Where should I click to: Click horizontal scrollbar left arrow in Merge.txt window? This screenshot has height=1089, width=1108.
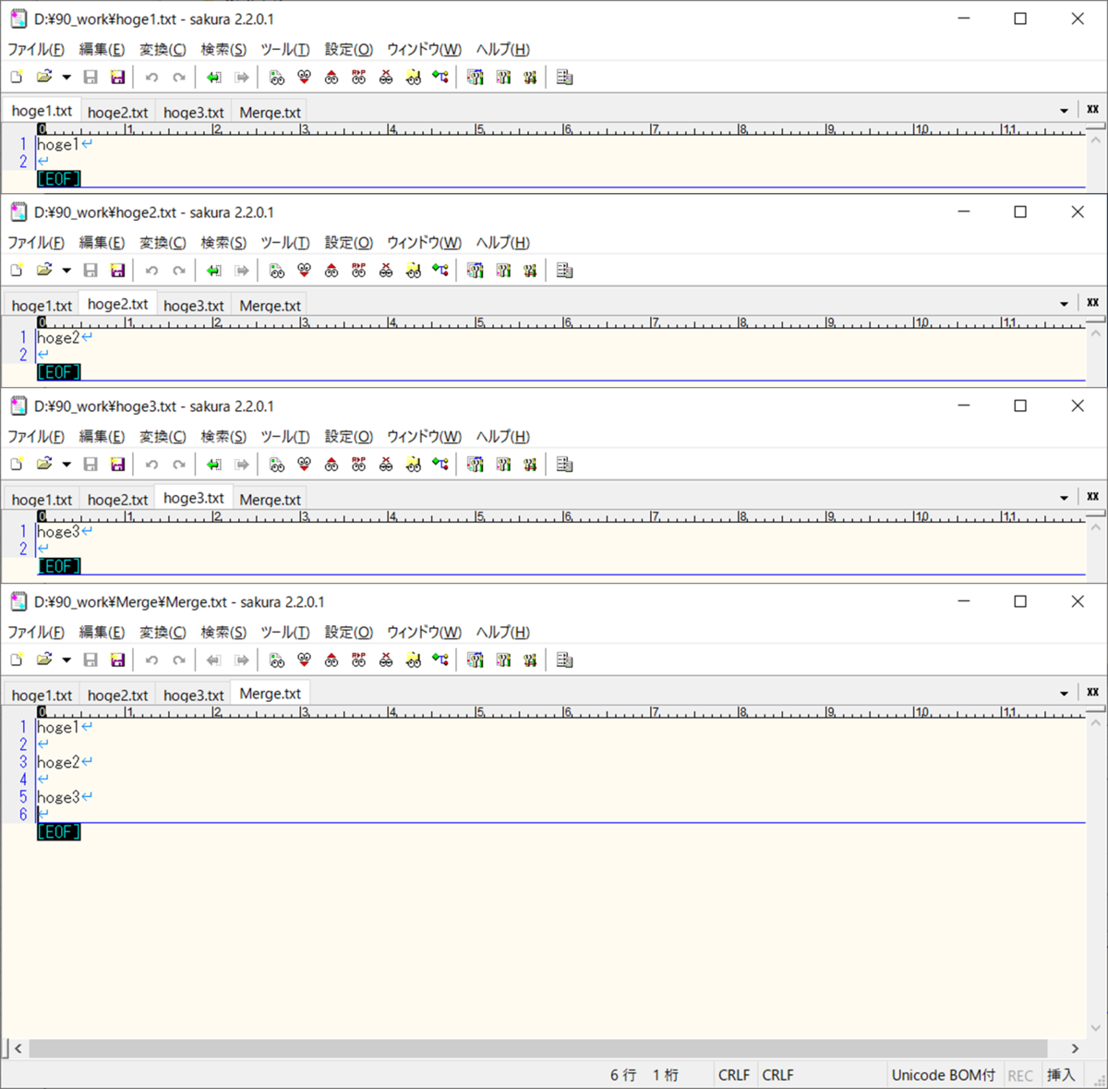coord(18,1048)
